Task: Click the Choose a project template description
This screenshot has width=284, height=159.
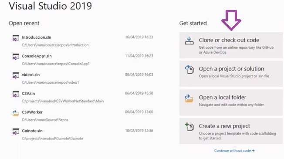Action: [237, 135]
